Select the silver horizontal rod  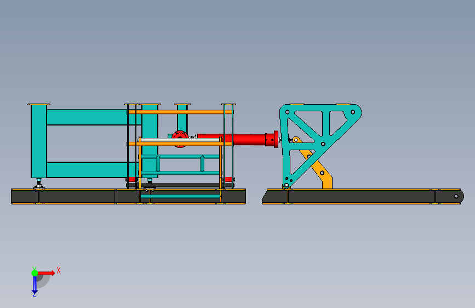click(181, 140)
